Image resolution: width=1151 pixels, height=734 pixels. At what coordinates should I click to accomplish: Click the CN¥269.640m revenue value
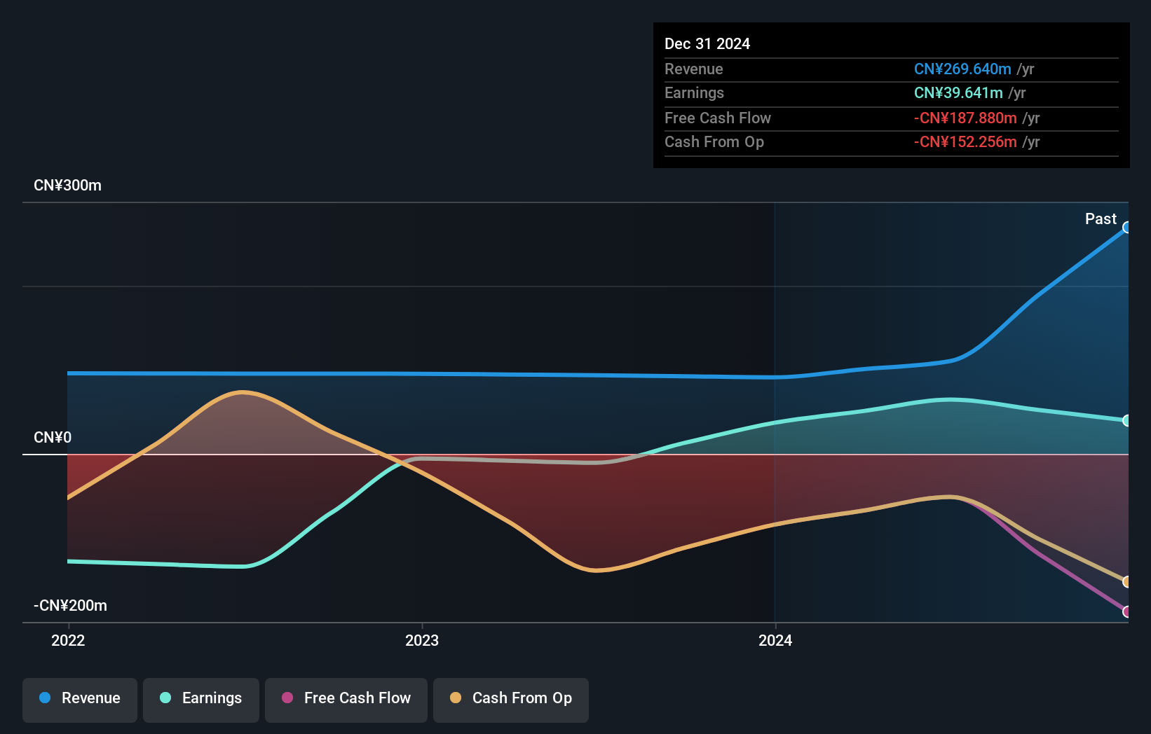(962, 69)
